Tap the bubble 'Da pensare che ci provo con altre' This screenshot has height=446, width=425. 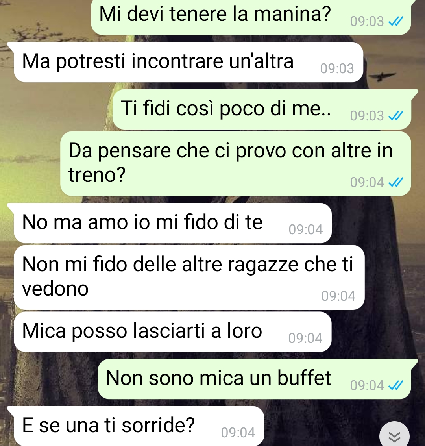click(236, 163)
